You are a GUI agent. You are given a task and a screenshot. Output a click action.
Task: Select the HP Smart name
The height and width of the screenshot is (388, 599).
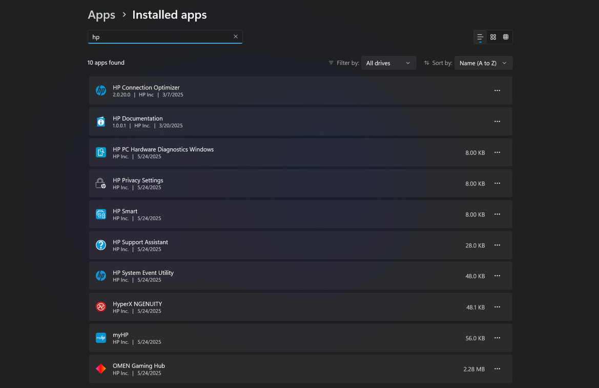(125, 211)
